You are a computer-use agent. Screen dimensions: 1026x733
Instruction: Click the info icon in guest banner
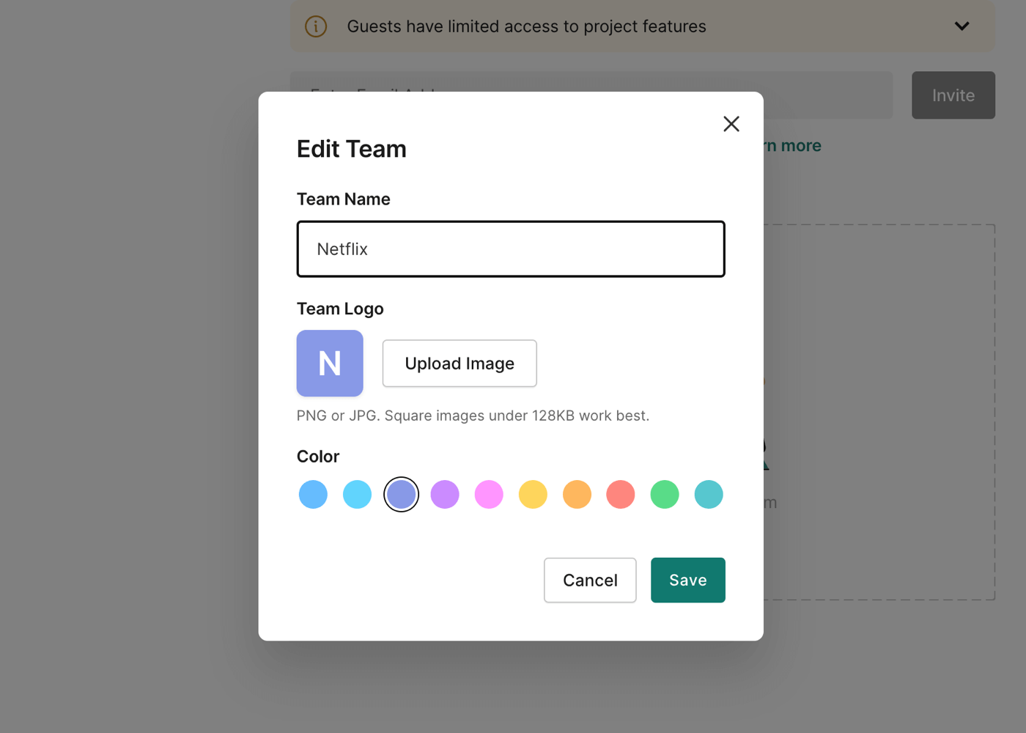coord(316,26)
